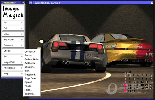Image resolution: width=155 pixels, height=100 pixels.
Task: Click the Effects menu button
Action: pos(13,51)
